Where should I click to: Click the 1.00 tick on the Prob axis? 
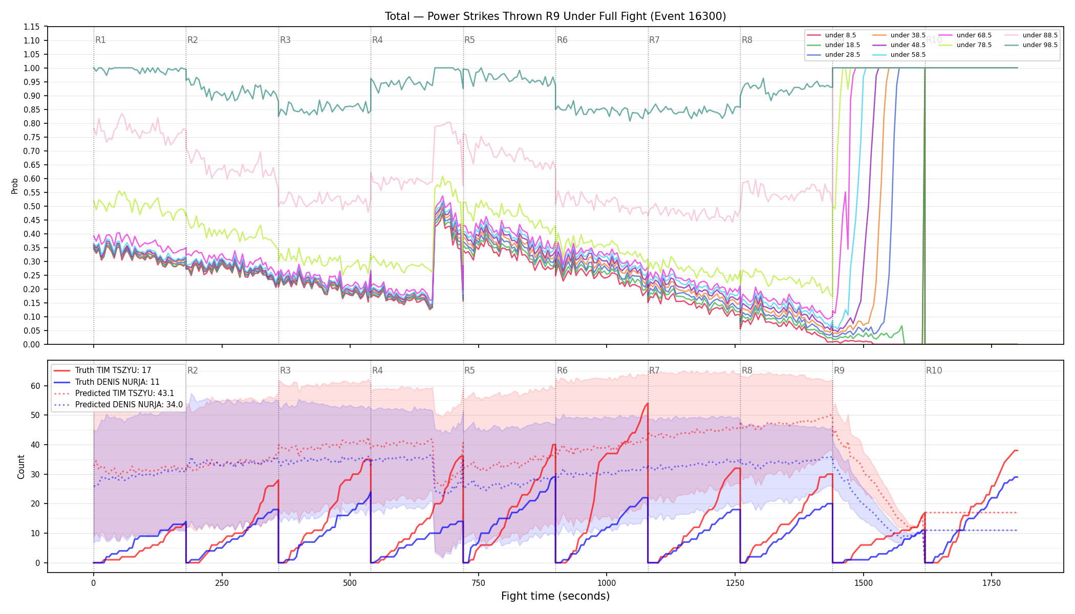point(32,68)
